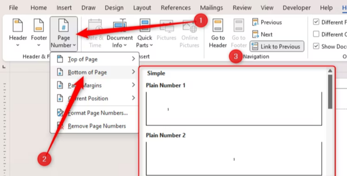
Task: Insert Date & Time
Action: (x=95, y=33)
